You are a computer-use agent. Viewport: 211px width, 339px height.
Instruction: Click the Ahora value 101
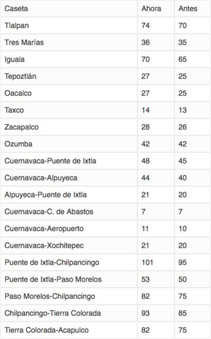(147, 262)
